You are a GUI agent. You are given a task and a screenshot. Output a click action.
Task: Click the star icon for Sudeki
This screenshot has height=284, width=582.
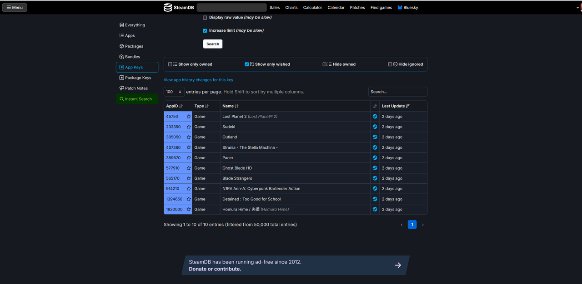pos(189,127)
